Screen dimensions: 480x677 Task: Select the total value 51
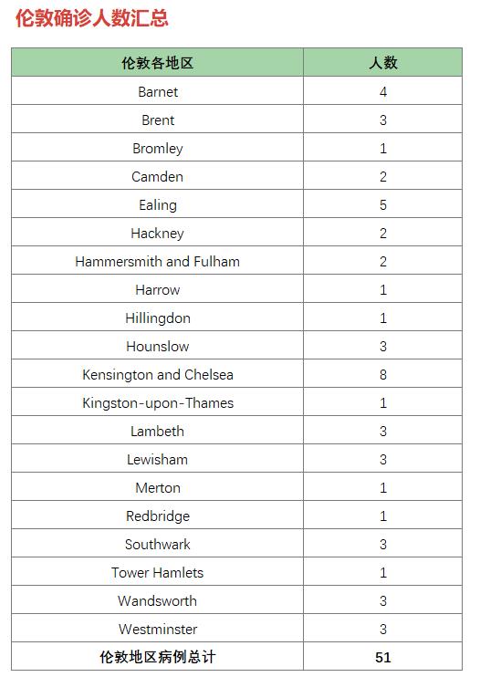(x=383, y=657)
